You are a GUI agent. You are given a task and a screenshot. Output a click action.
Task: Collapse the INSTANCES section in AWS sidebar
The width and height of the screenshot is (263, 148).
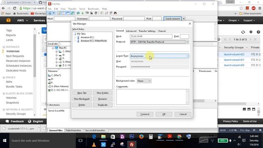point(4,47)
